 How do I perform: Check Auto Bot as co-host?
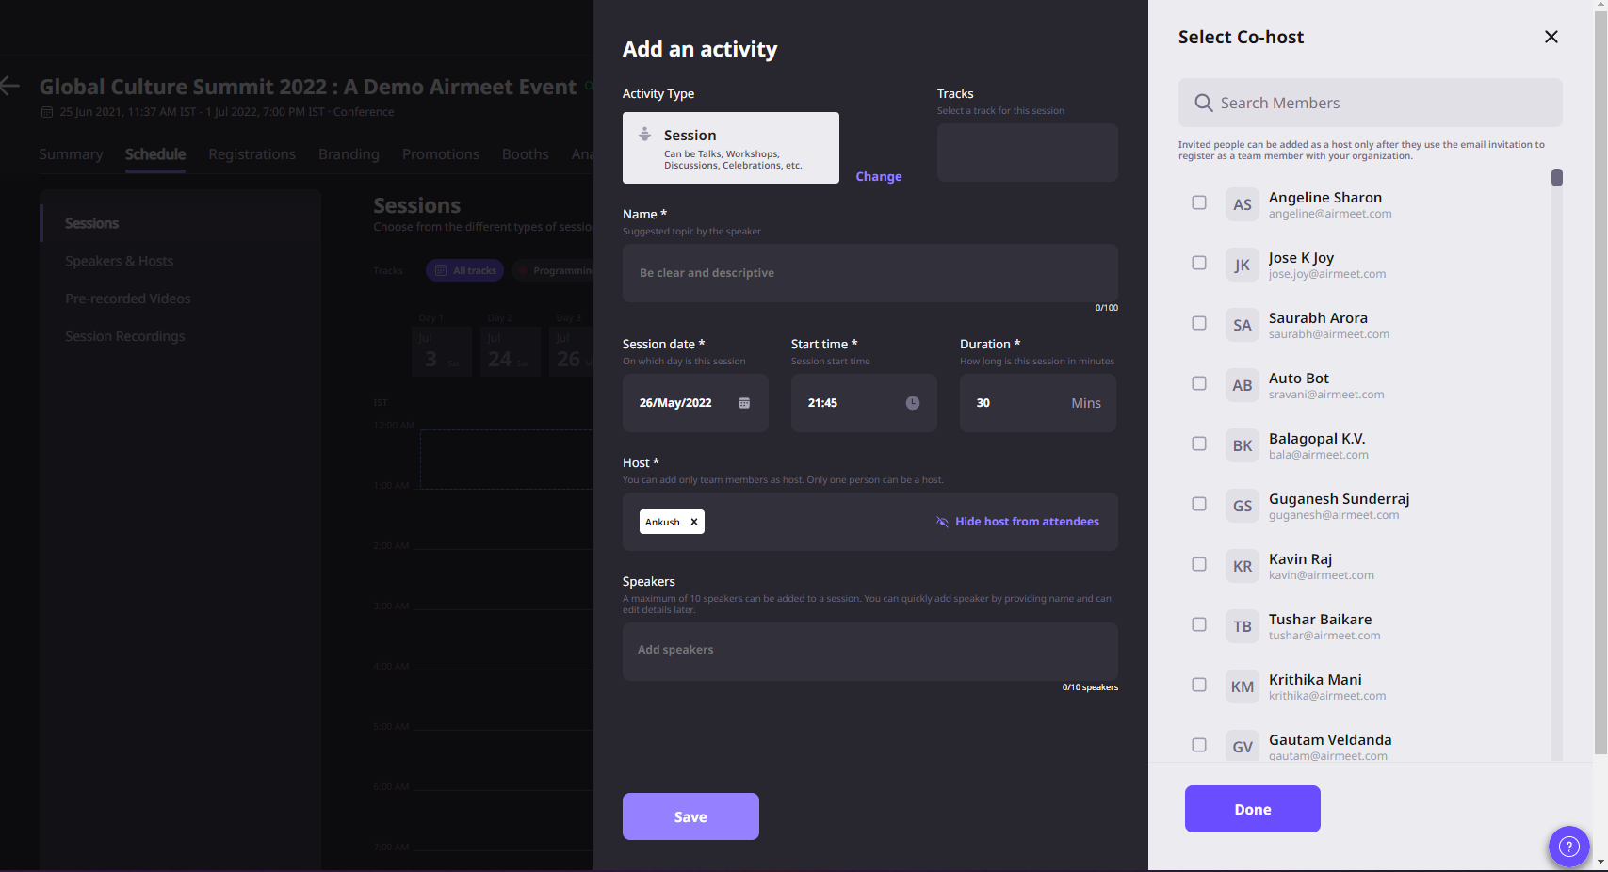tap(1199, 383)
